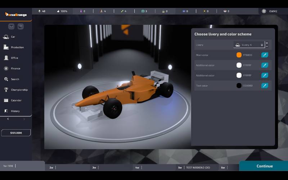288x180 pixels.
Task: Click the plus stepper beside Livery
Action: coord(267,43)
